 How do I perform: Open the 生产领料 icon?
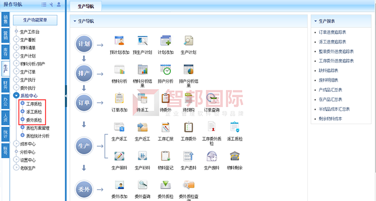coord(119,156)
